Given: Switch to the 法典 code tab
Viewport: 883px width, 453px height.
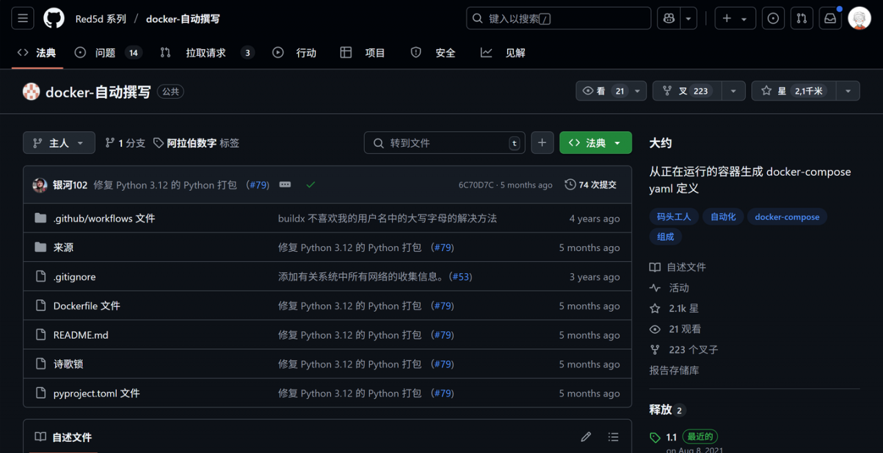Looking at the screenshot, I should tap(37, 53).
